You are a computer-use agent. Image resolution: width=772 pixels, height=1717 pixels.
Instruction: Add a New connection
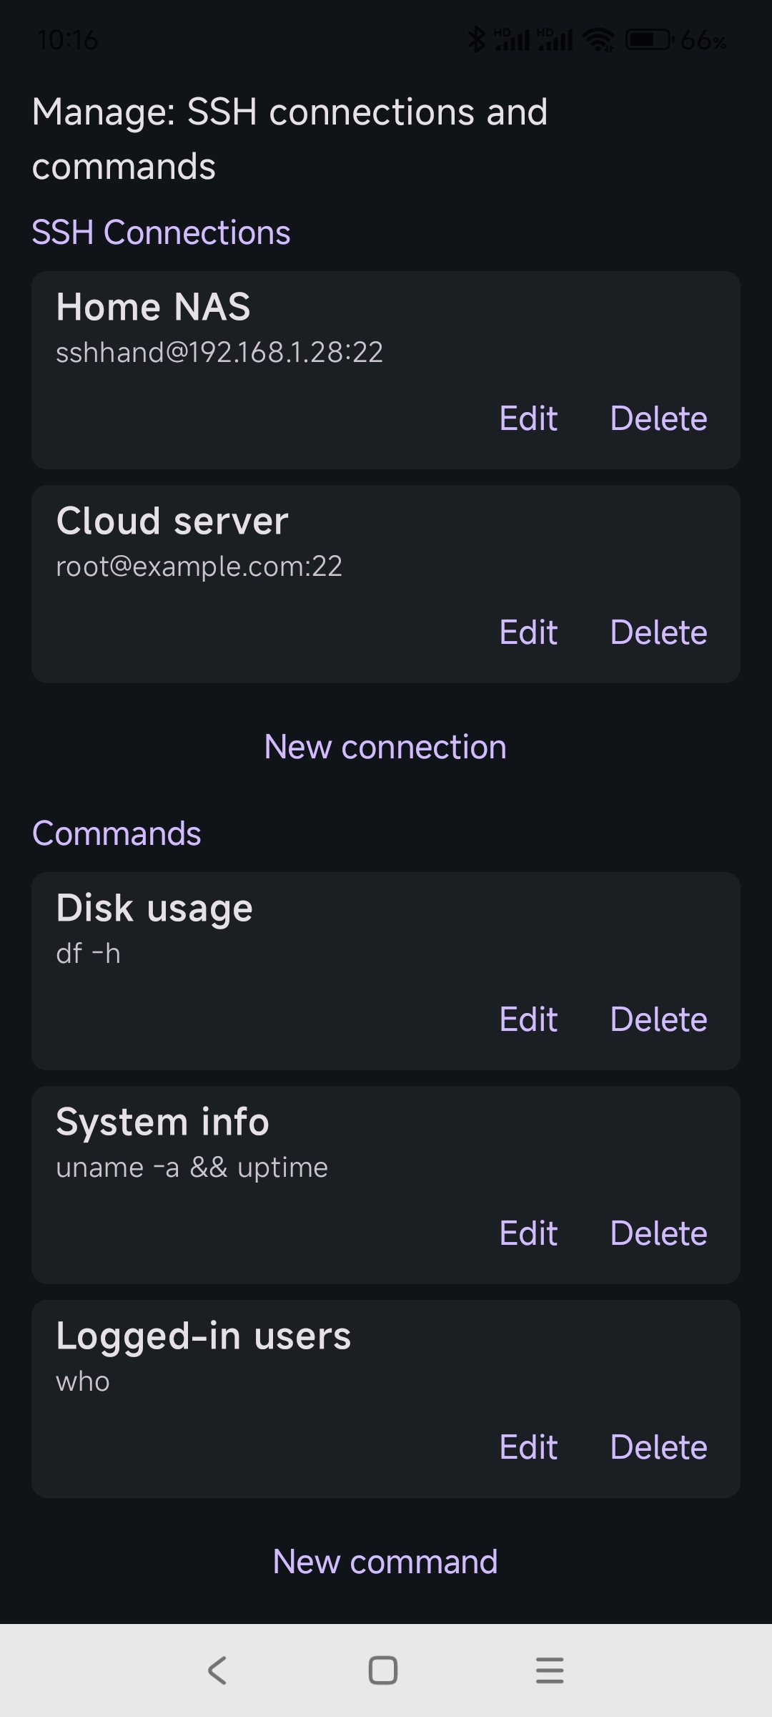pos(385,747)
